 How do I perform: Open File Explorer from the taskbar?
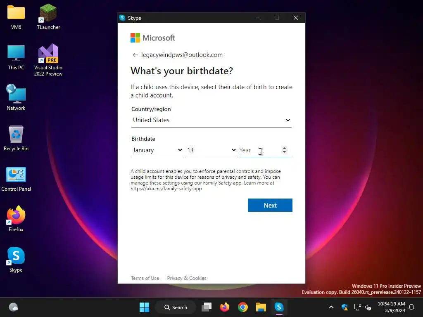click(261, 307)
